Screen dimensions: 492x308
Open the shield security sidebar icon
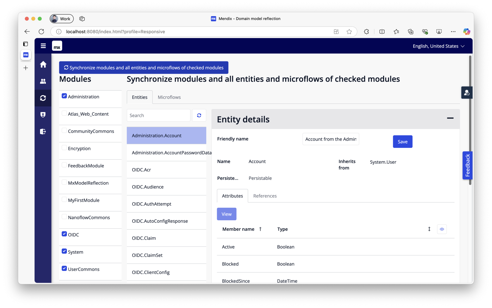click(43, 115)
